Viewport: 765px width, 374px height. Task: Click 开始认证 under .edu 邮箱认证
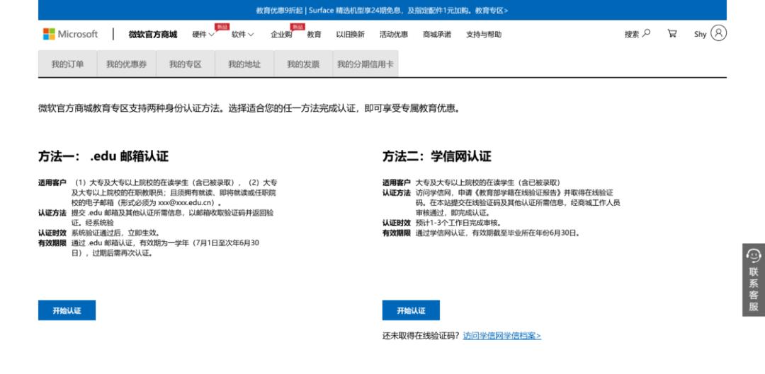pyautogui.click(x=67, y=310)
